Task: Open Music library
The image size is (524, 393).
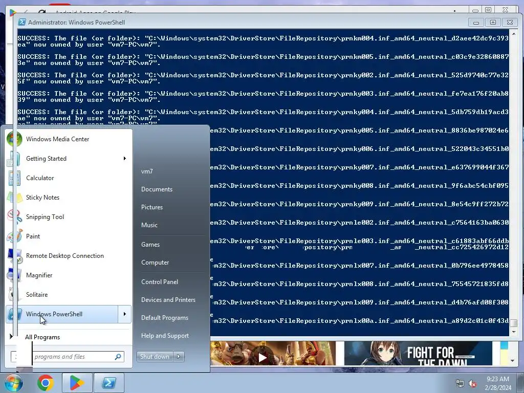Action: 149,225
